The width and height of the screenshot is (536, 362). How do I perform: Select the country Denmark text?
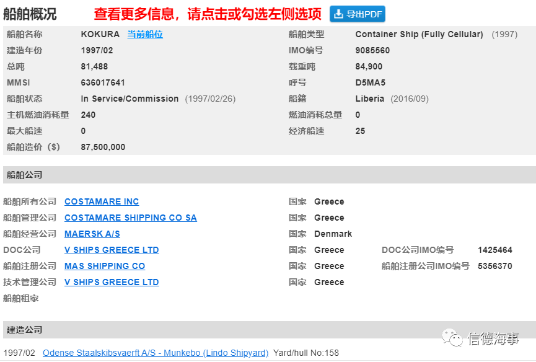[x=333, y=234]
